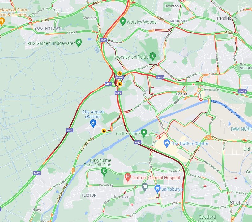This screenshot has height=222, width=252.
Task: Click the orange restaurant fork-and-knife icon
Action: 2,22
